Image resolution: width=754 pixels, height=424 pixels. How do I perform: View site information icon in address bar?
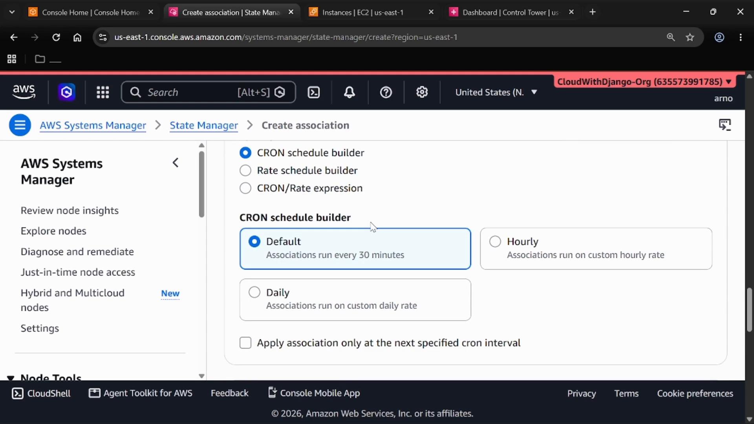pos(102,37)
